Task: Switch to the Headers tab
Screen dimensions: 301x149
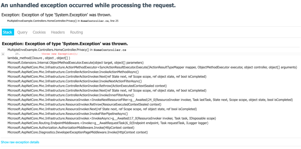Action: click(x=58, y=32)
